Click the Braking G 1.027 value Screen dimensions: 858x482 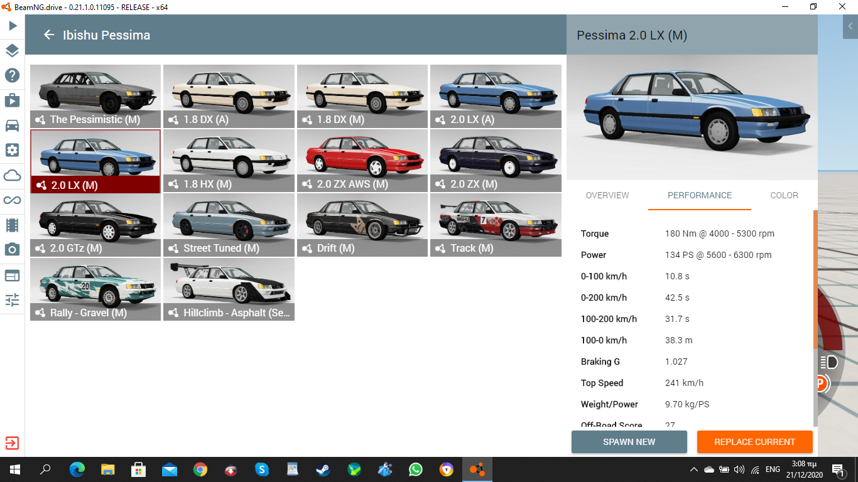676,361
